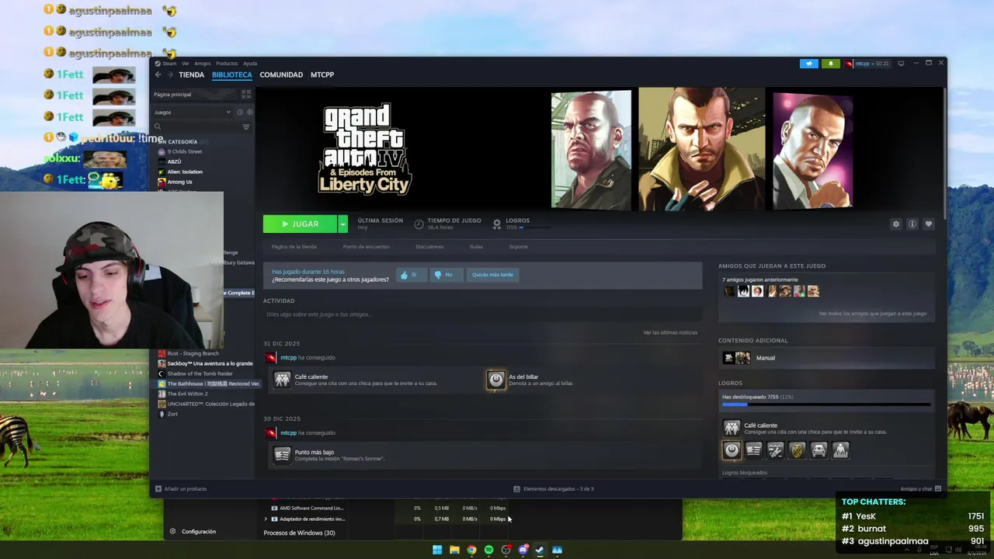Switch library to grid view icon
994x559 pixels.
click(246, 94)
